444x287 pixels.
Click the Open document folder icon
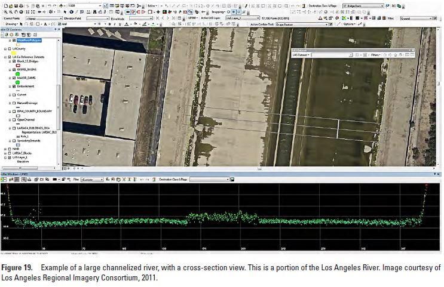11,5
